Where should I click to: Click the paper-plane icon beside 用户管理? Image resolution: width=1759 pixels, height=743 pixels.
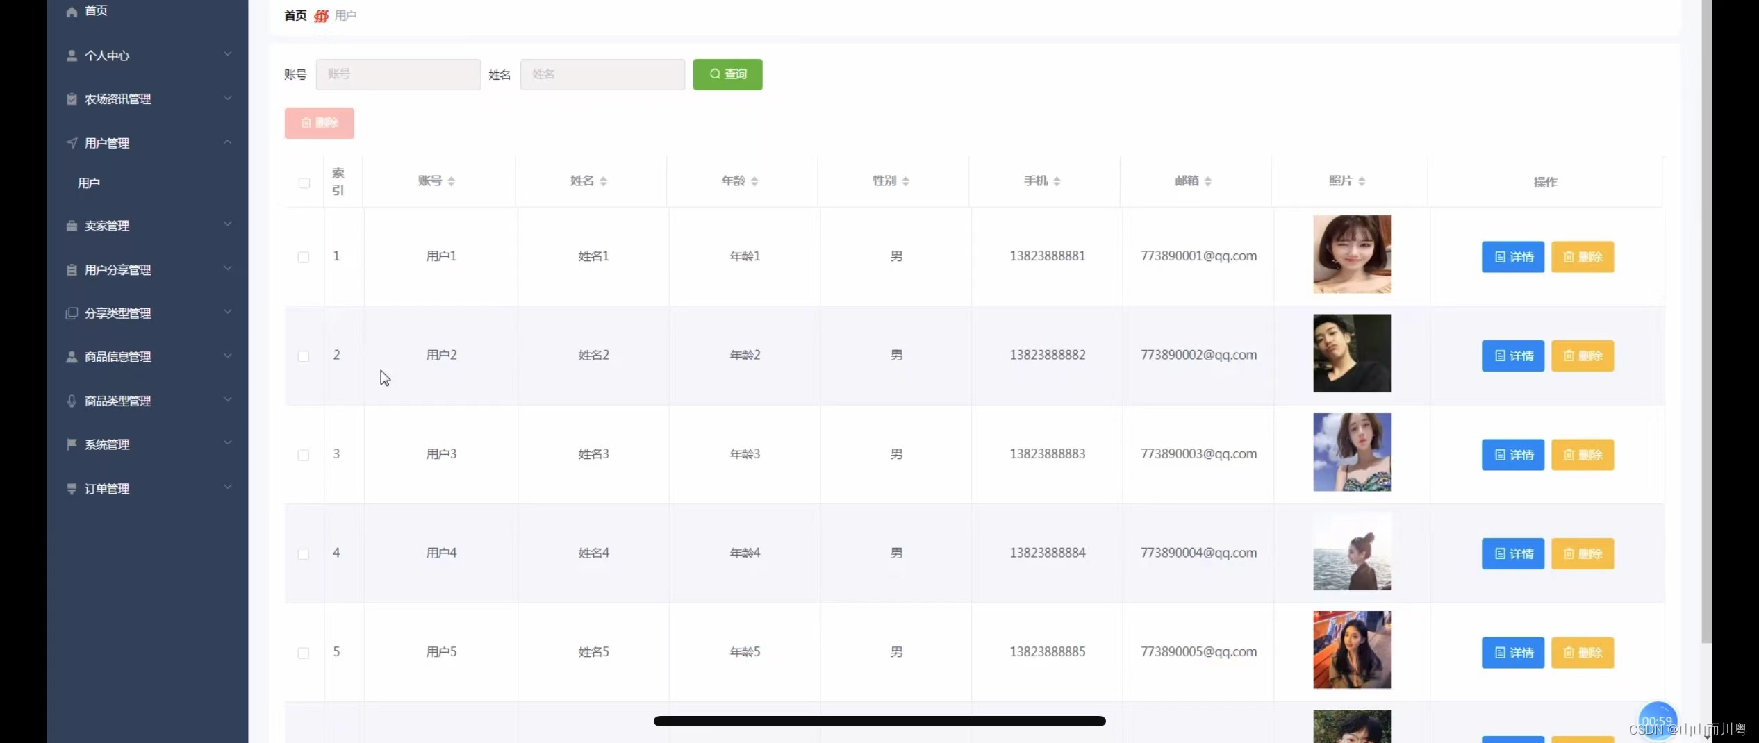coord(72,143)
